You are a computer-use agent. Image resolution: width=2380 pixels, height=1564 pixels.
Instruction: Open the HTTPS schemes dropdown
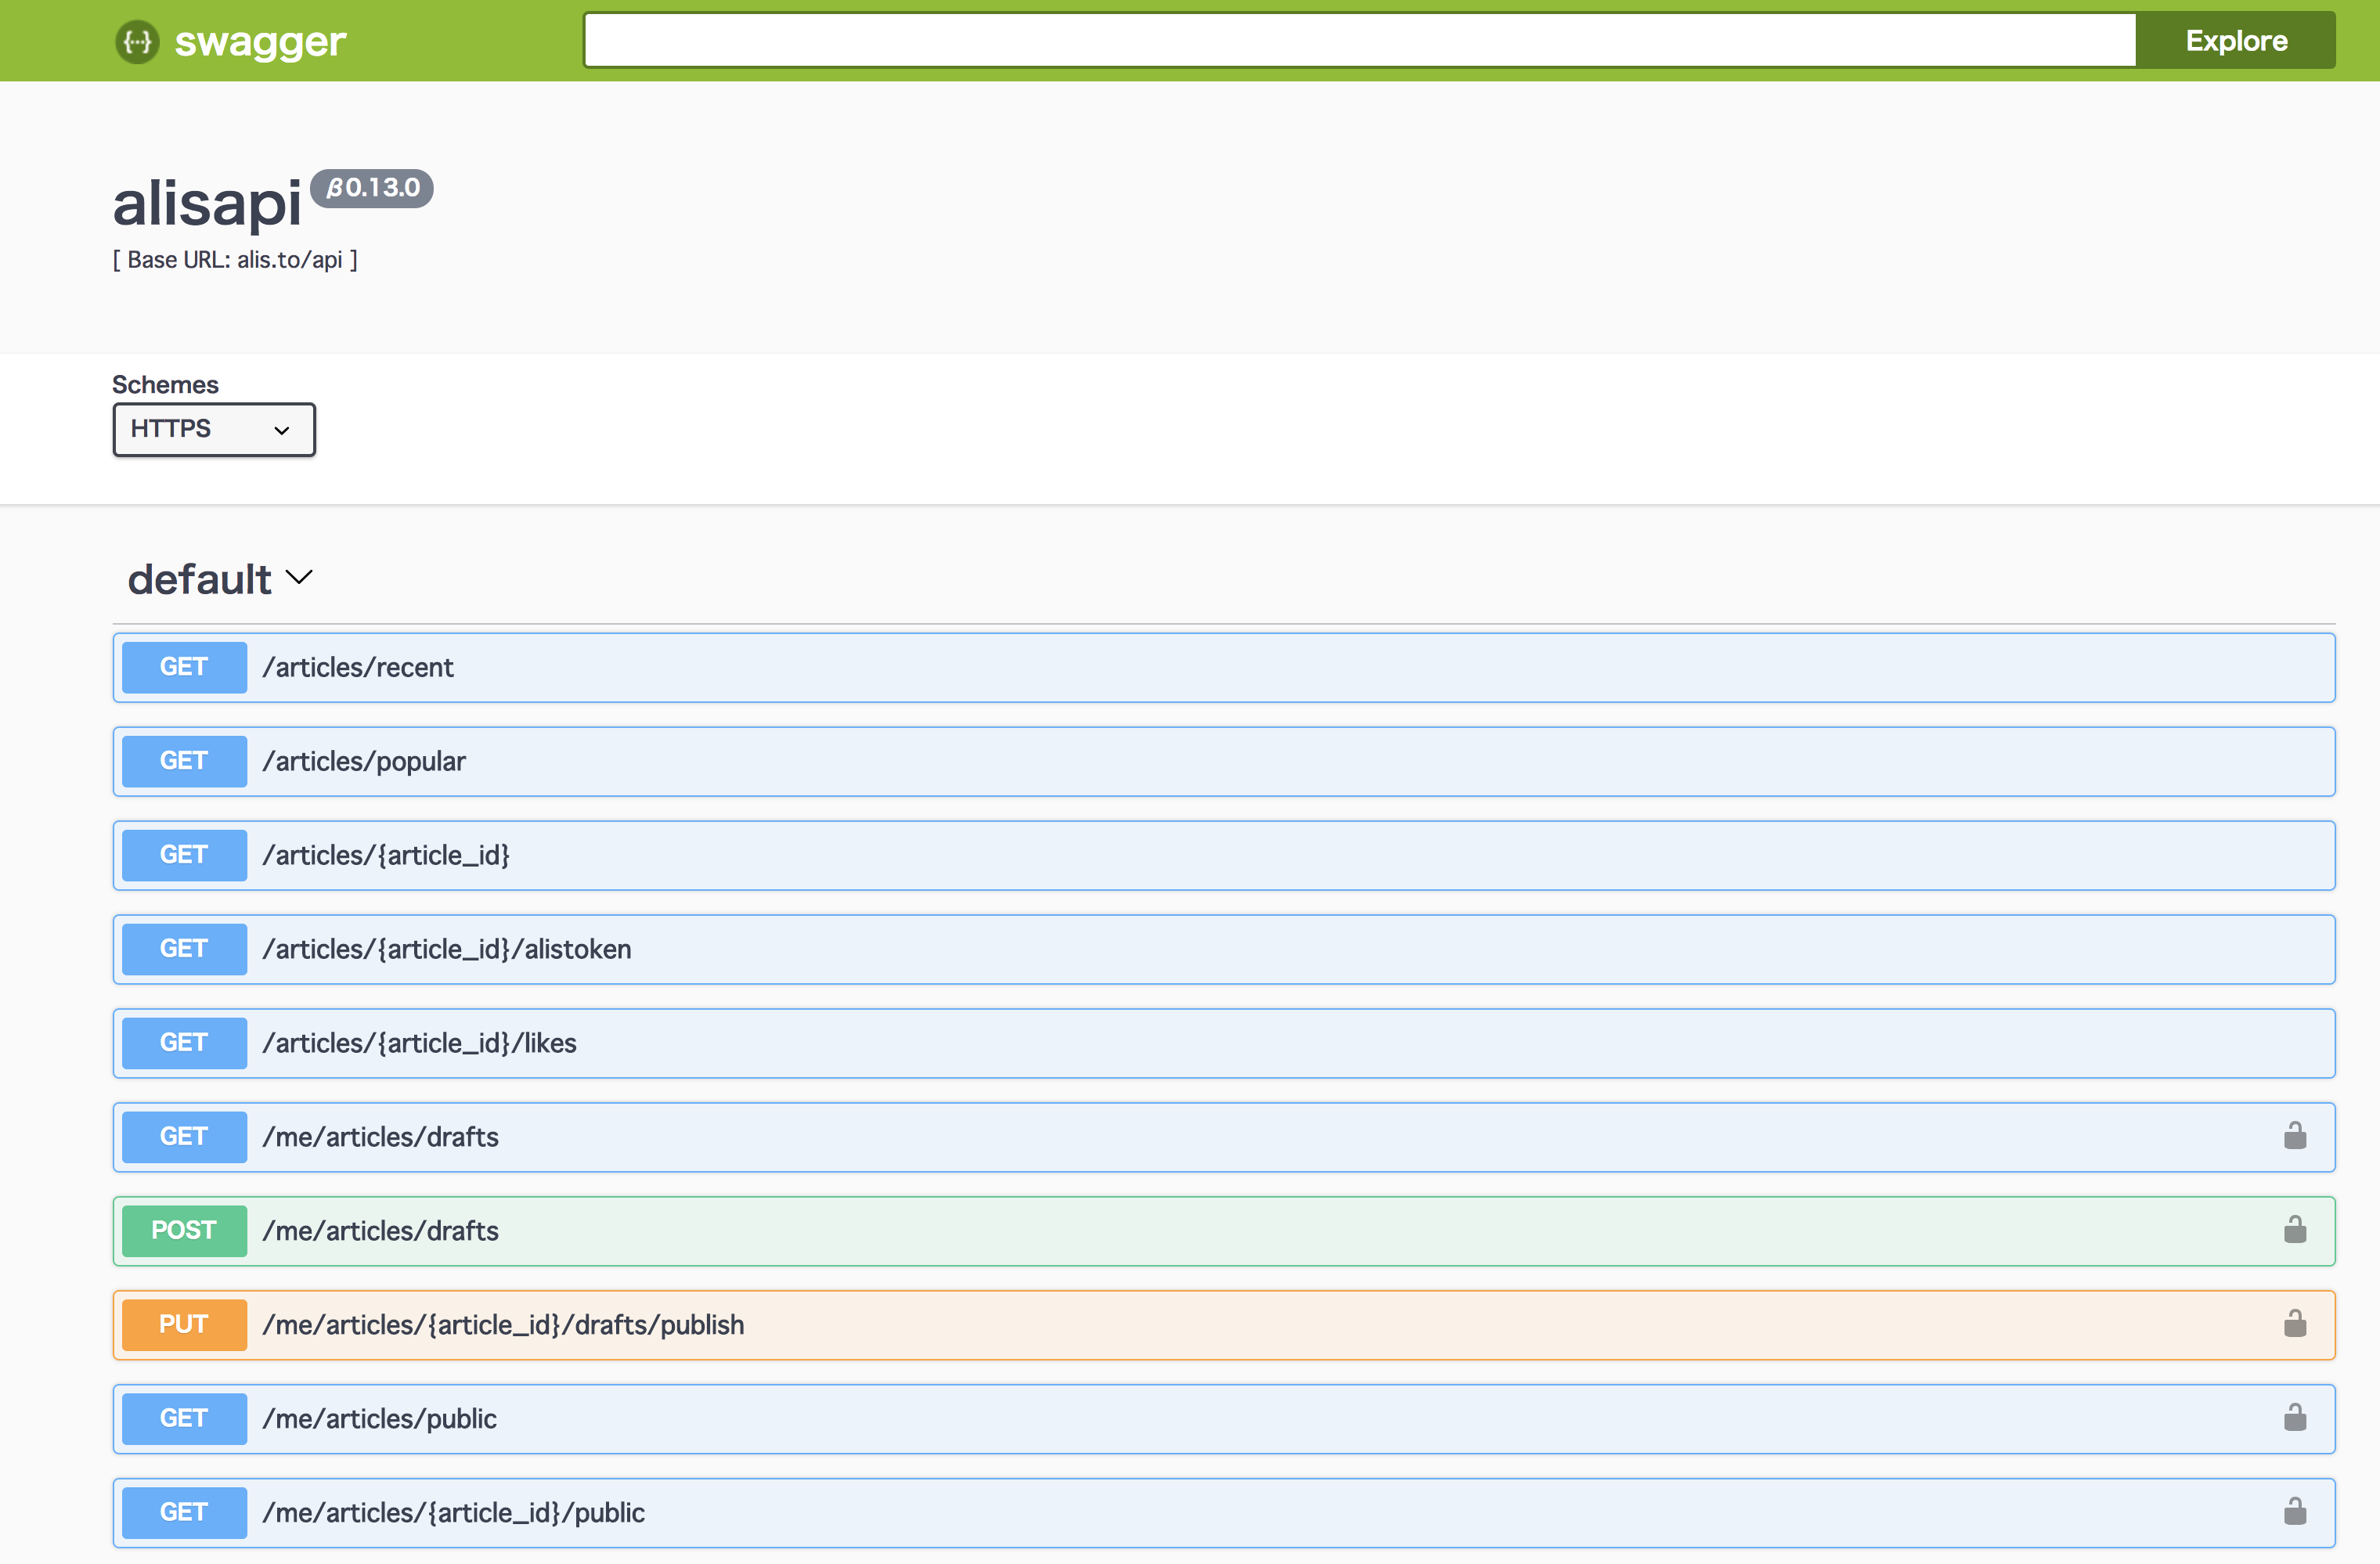click(213, 429)
